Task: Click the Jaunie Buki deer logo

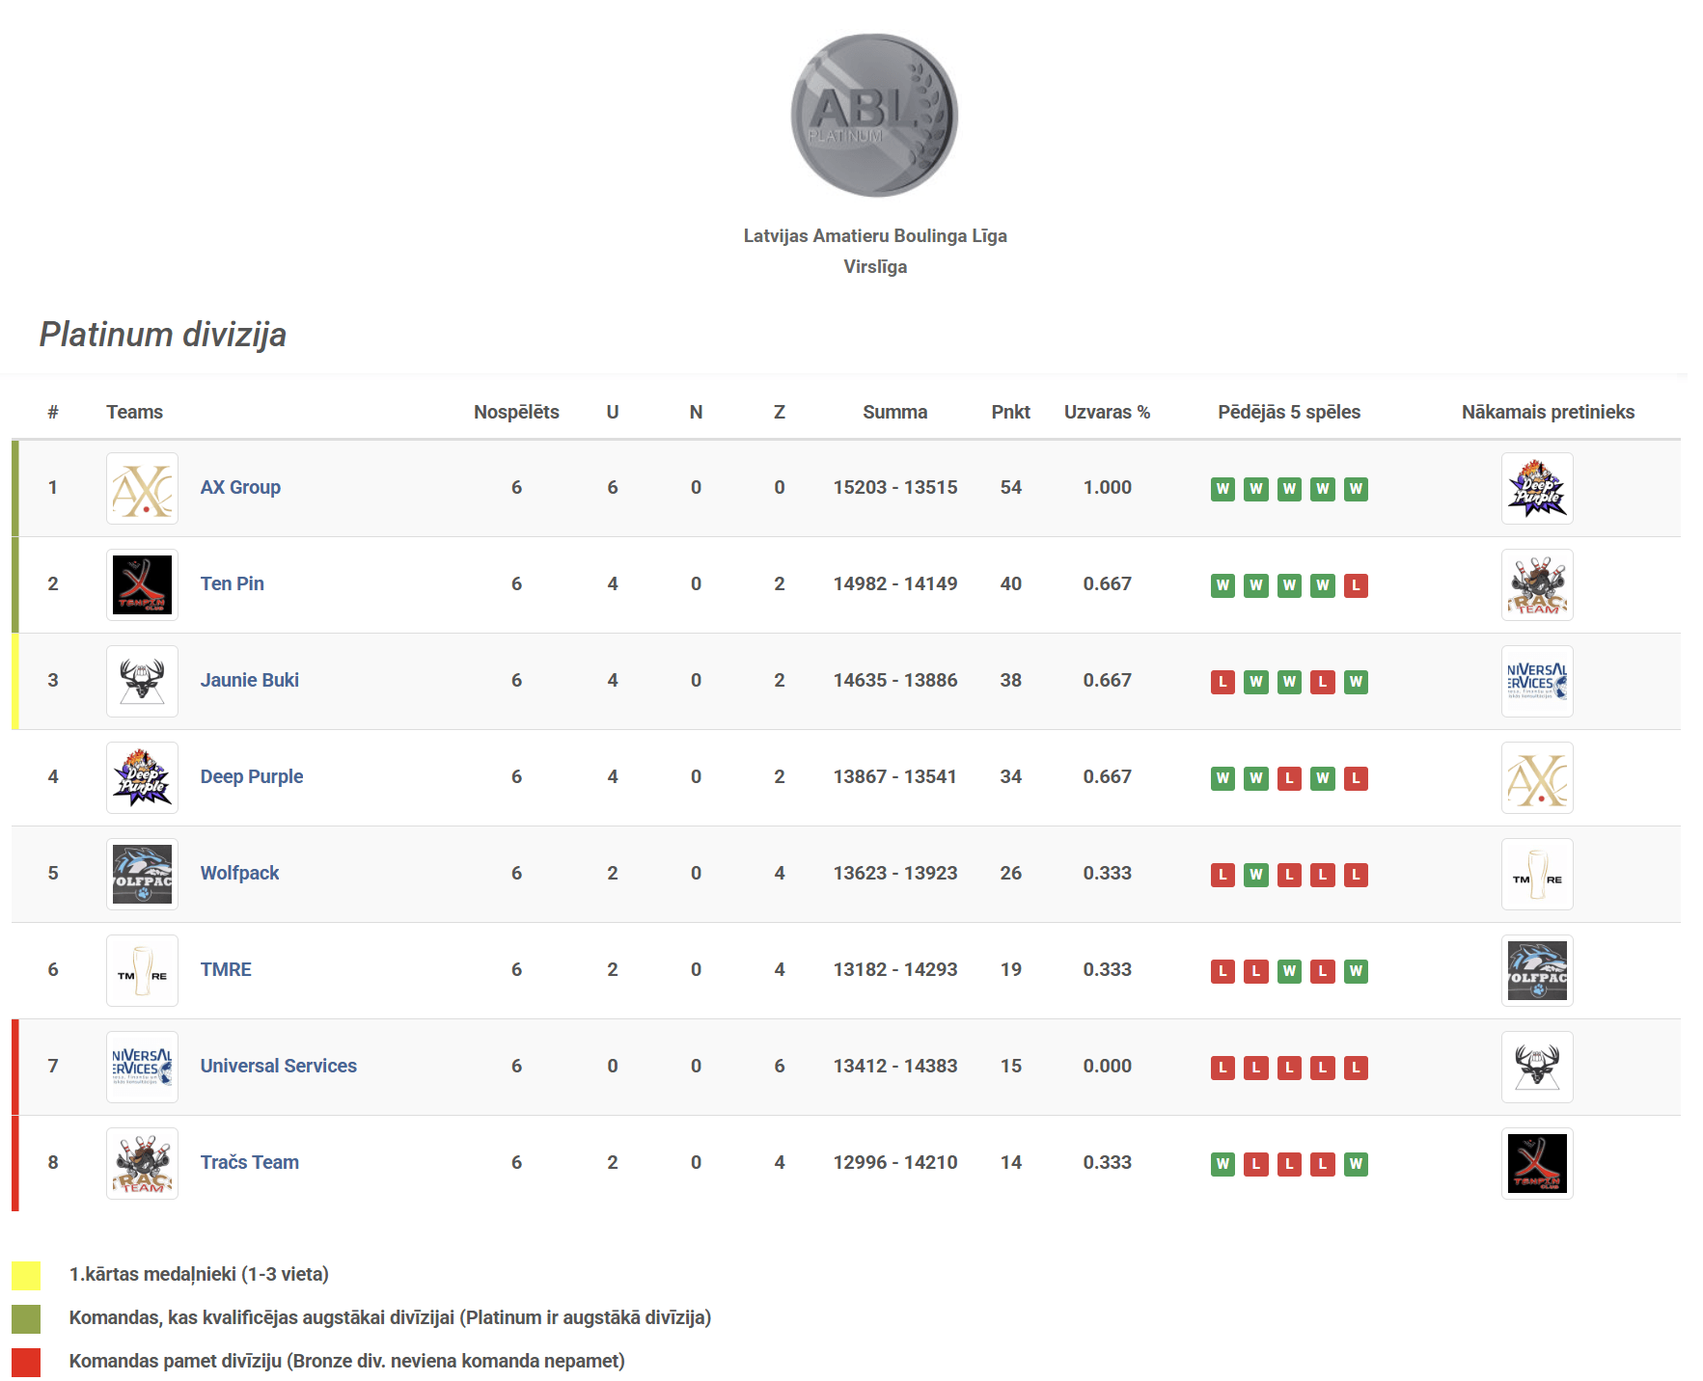Action: [142, 681]
